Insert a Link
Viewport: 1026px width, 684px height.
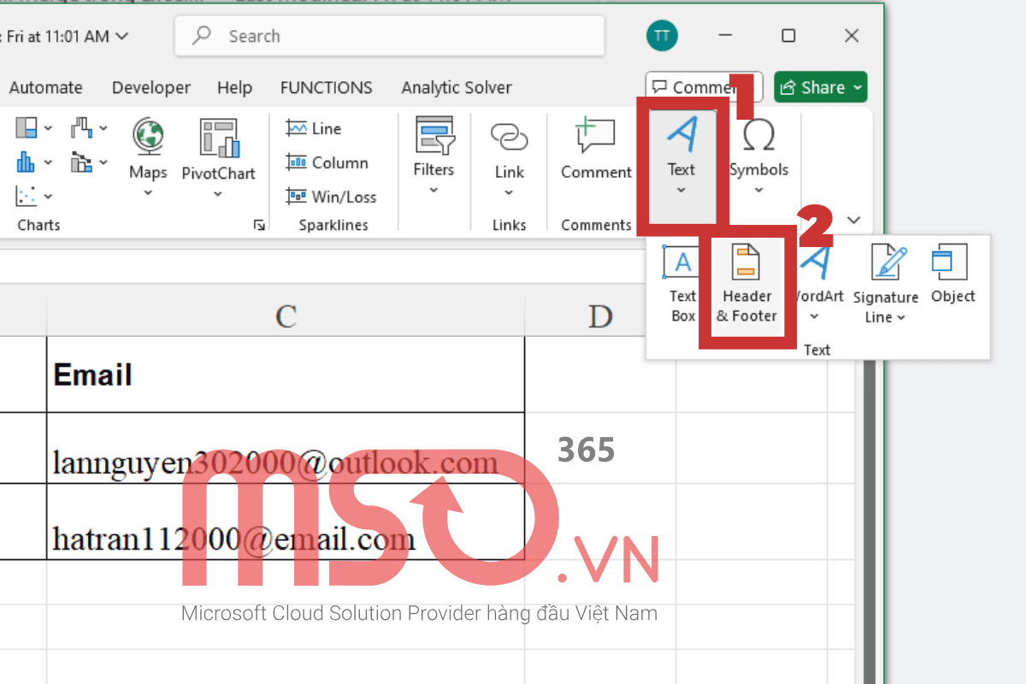point(509,154)
